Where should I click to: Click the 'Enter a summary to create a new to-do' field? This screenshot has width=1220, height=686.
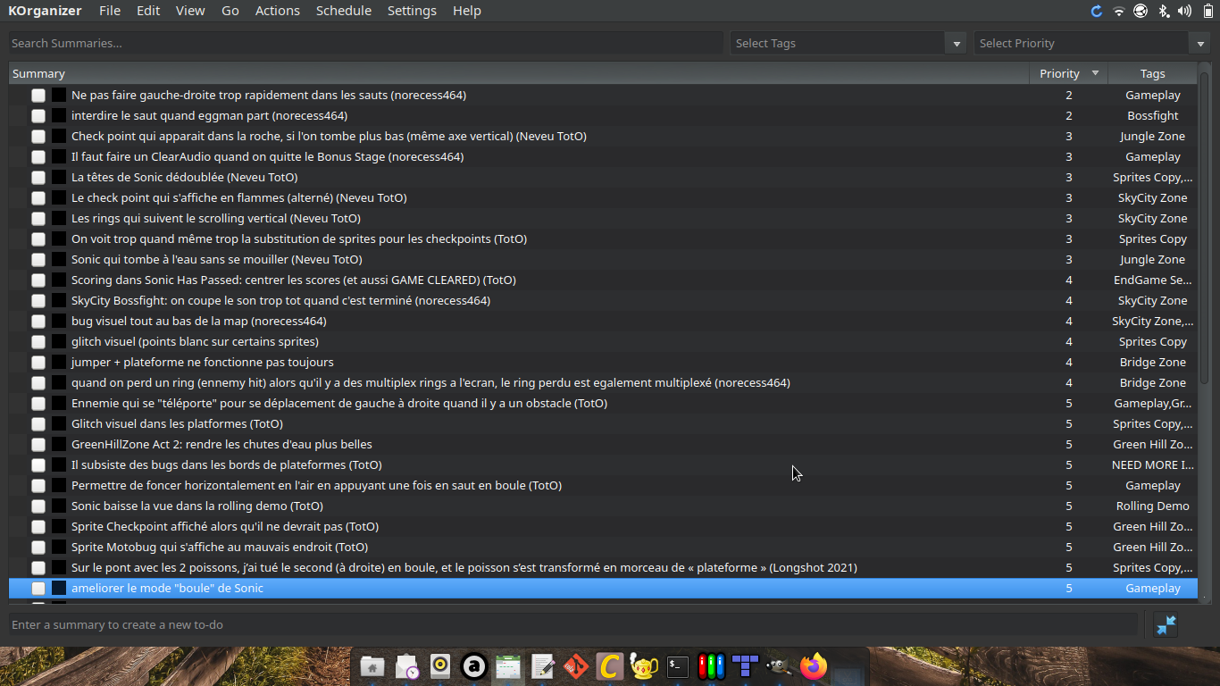click(573, 625)
